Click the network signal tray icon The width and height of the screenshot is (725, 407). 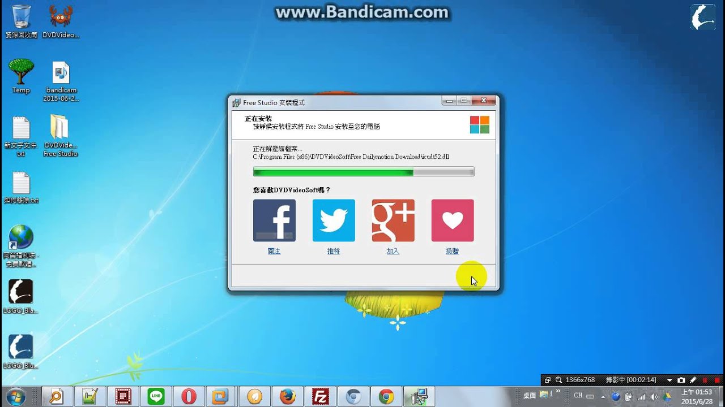[x=641, y=396]
